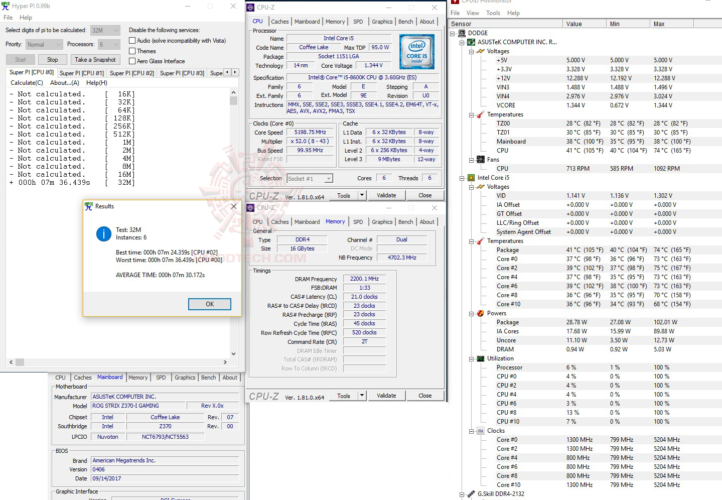The width and height of the screenshot is (722, 500).
Task: Click Take a Snapshot button
Action: [95, 60]
